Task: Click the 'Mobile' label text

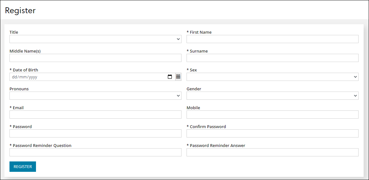Action: point(193,108)
